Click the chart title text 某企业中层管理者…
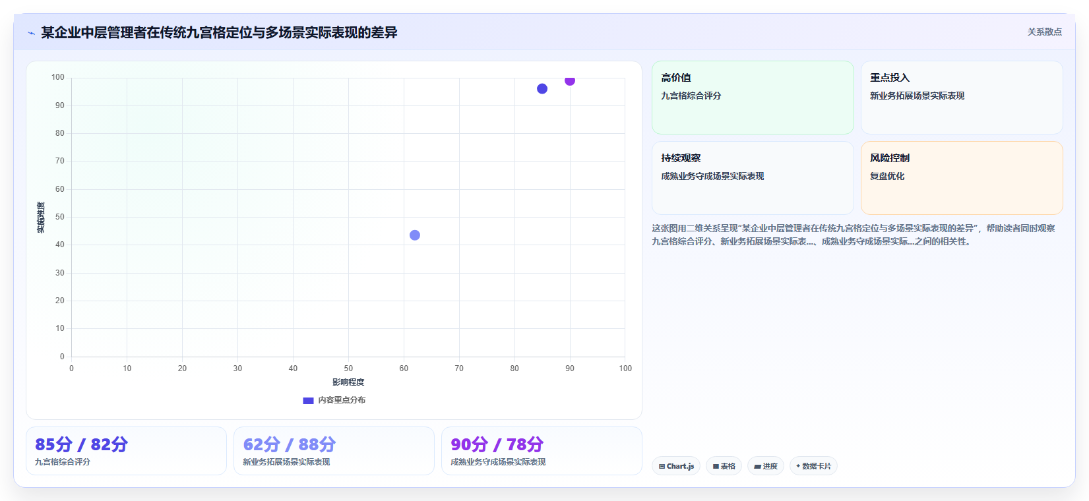Viewport: 1089px width, 501px height. coord(219,32)
